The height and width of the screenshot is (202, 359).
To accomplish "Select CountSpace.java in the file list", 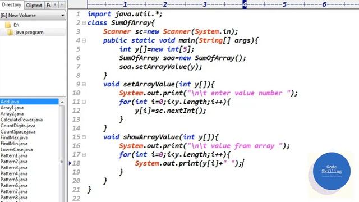I will click(x=18, y=132).
